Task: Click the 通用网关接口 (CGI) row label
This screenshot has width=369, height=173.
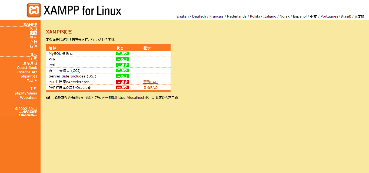Action: [x=65, y=70]
